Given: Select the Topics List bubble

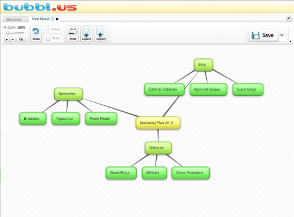Looking at the screenshot, I should [x=66, y=119].
